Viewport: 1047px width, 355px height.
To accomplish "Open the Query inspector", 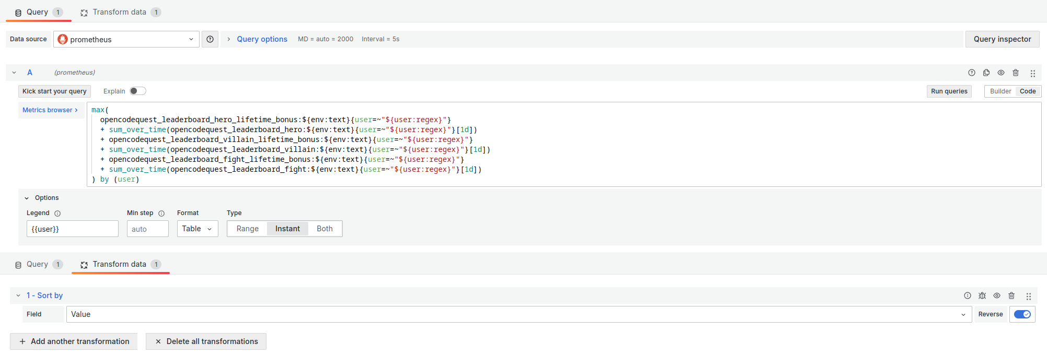I will point(1002,39).
